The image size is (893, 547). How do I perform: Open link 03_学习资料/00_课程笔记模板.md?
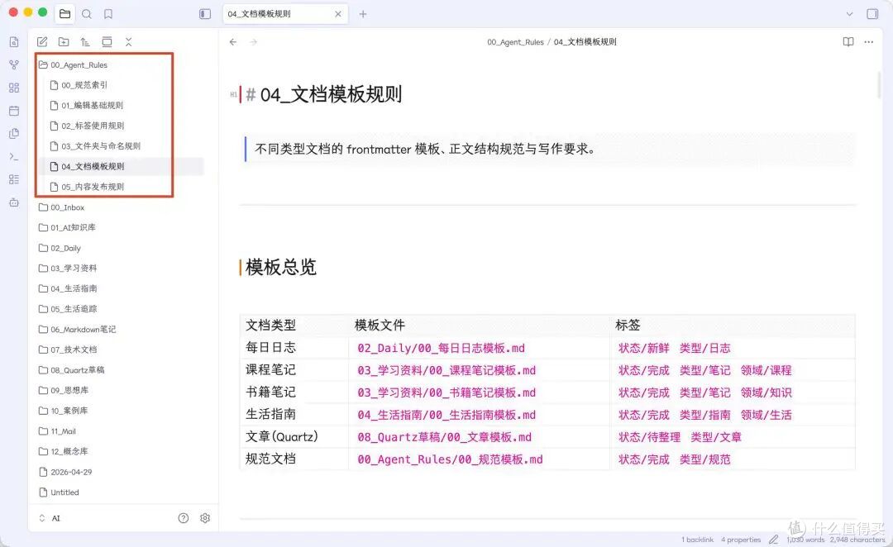(446, 370)
